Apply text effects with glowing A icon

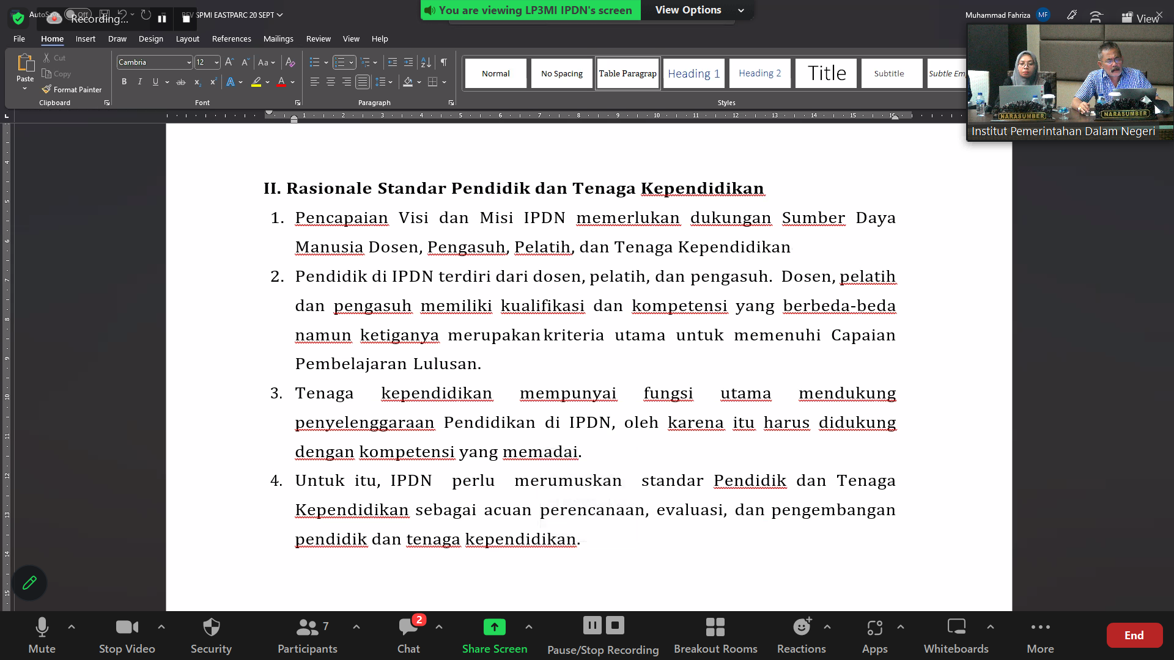point(231,82)
